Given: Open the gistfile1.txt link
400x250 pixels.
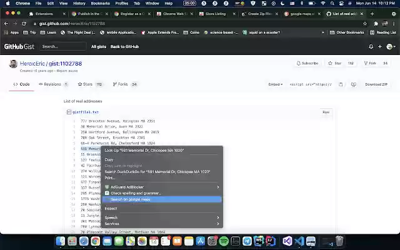Looking at the screenshot, I should coord(86,112).
